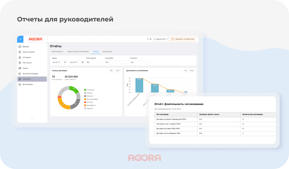Click the period start date field
Screen dimensions: 289x169
[x=59, y=62]
